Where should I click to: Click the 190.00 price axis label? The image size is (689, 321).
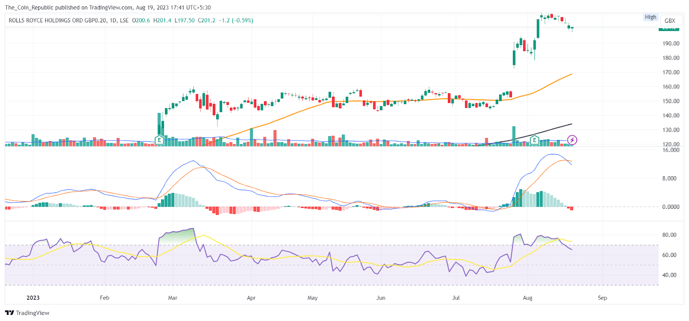point(671,43)
